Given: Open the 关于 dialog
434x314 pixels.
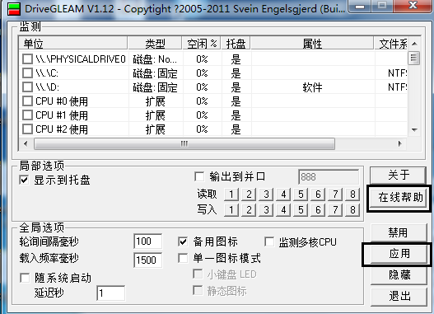Looking at the screenshot, I should coord(398,175).
